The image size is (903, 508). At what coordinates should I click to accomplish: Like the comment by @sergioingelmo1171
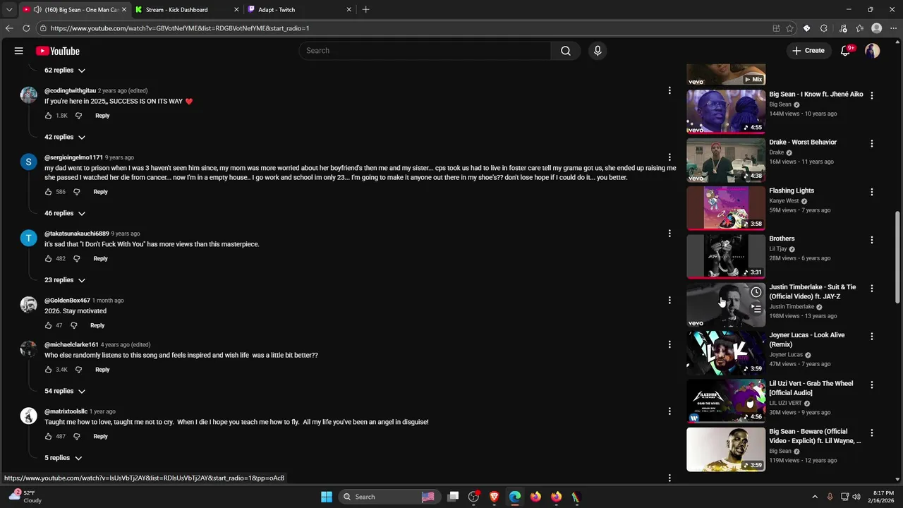pos(48,192)
